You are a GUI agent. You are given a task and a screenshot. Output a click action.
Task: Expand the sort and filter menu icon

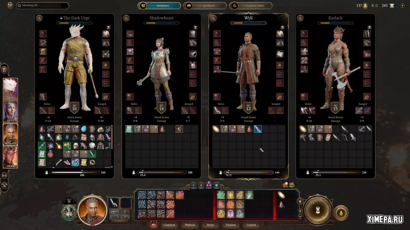click(x=10, y=5)
